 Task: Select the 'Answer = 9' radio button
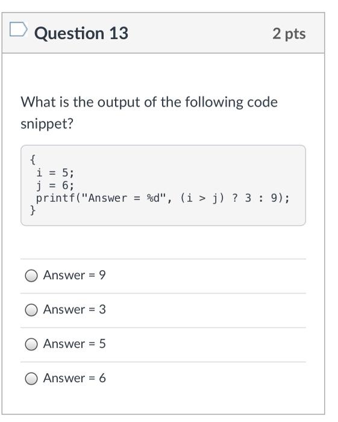click(x=31, y=276)
